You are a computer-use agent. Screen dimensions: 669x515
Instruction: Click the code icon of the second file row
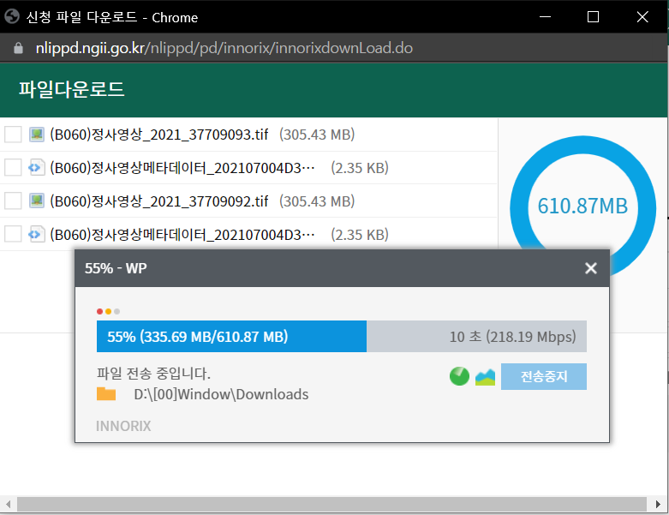coord(37,168)
